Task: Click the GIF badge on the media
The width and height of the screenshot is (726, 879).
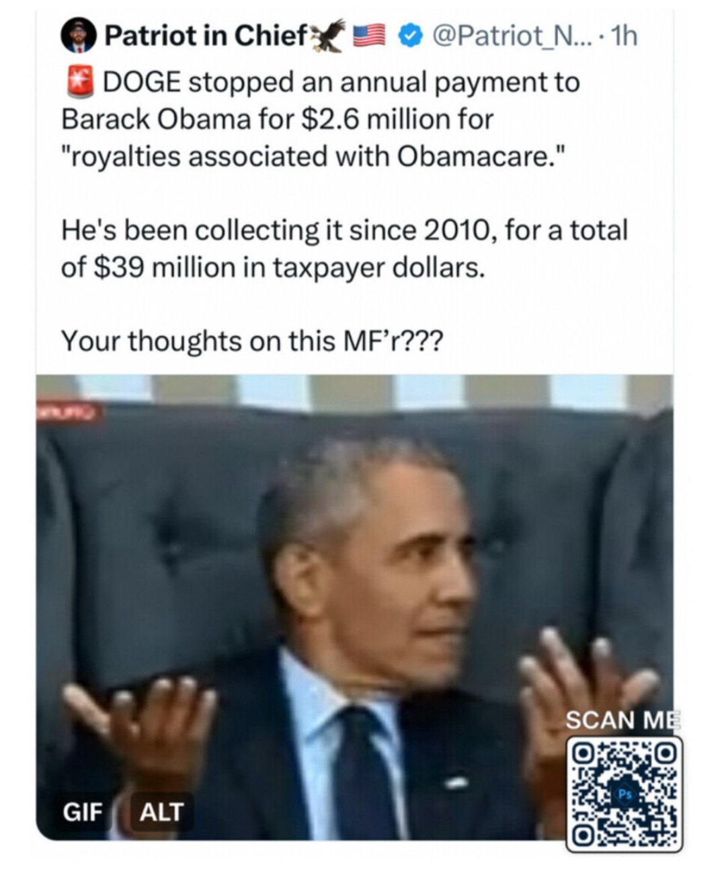Action: [82, 812]
